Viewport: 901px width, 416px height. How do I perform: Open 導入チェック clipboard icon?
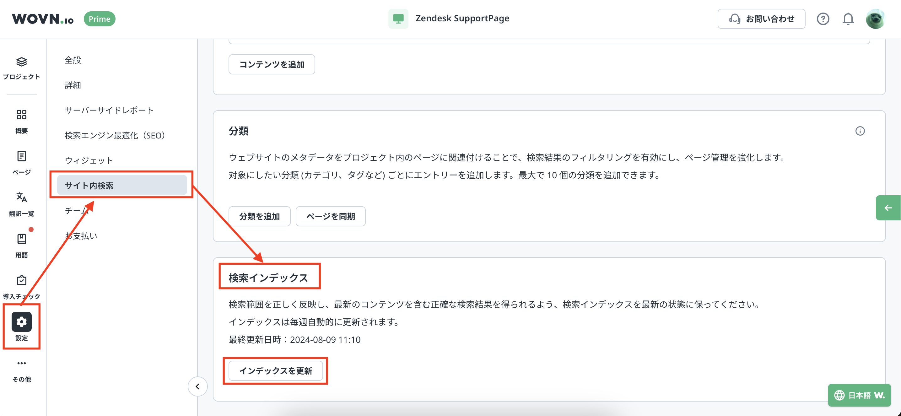pos(21,281)
